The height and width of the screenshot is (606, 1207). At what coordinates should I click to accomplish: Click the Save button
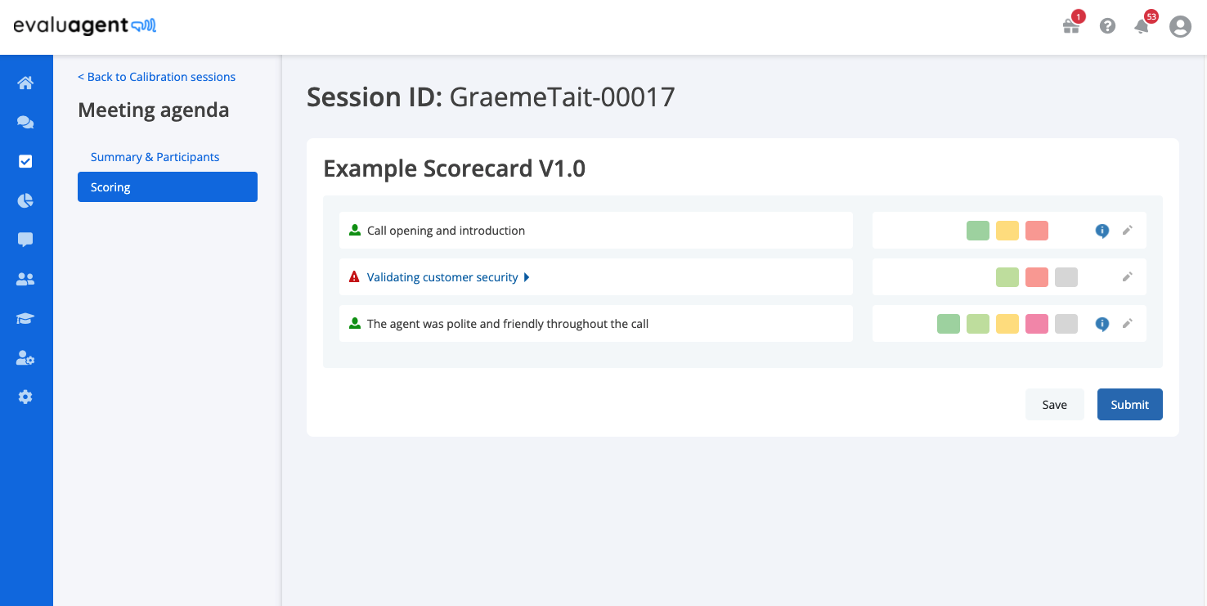click(1055, 404)
